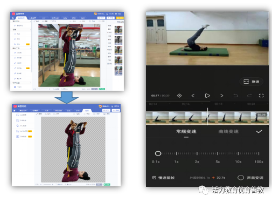272x202 pixels.
Task: Tap the 慢速插帧 option
Action: pos(163,178)
